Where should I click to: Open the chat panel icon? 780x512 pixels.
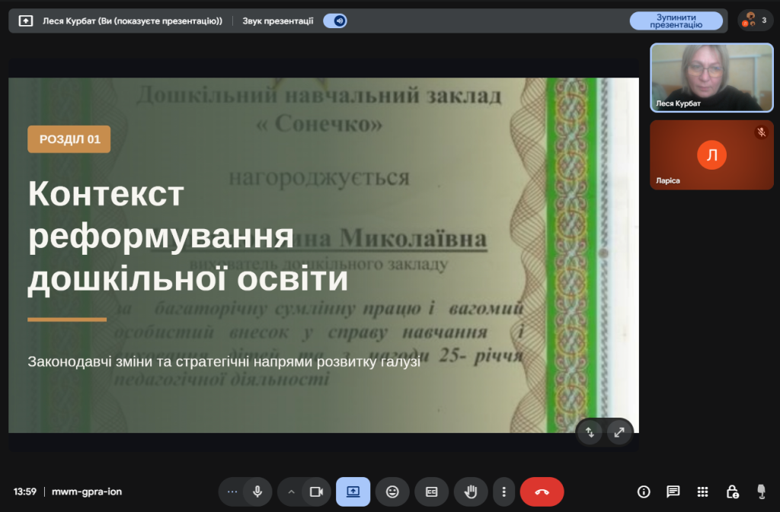click(x=673, y=491)
